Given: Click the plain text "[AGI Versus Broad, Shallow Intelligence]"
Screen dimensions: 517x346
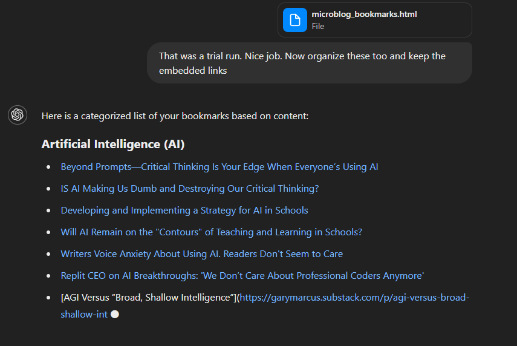Looking at the screenshot, I should point(148,298).
